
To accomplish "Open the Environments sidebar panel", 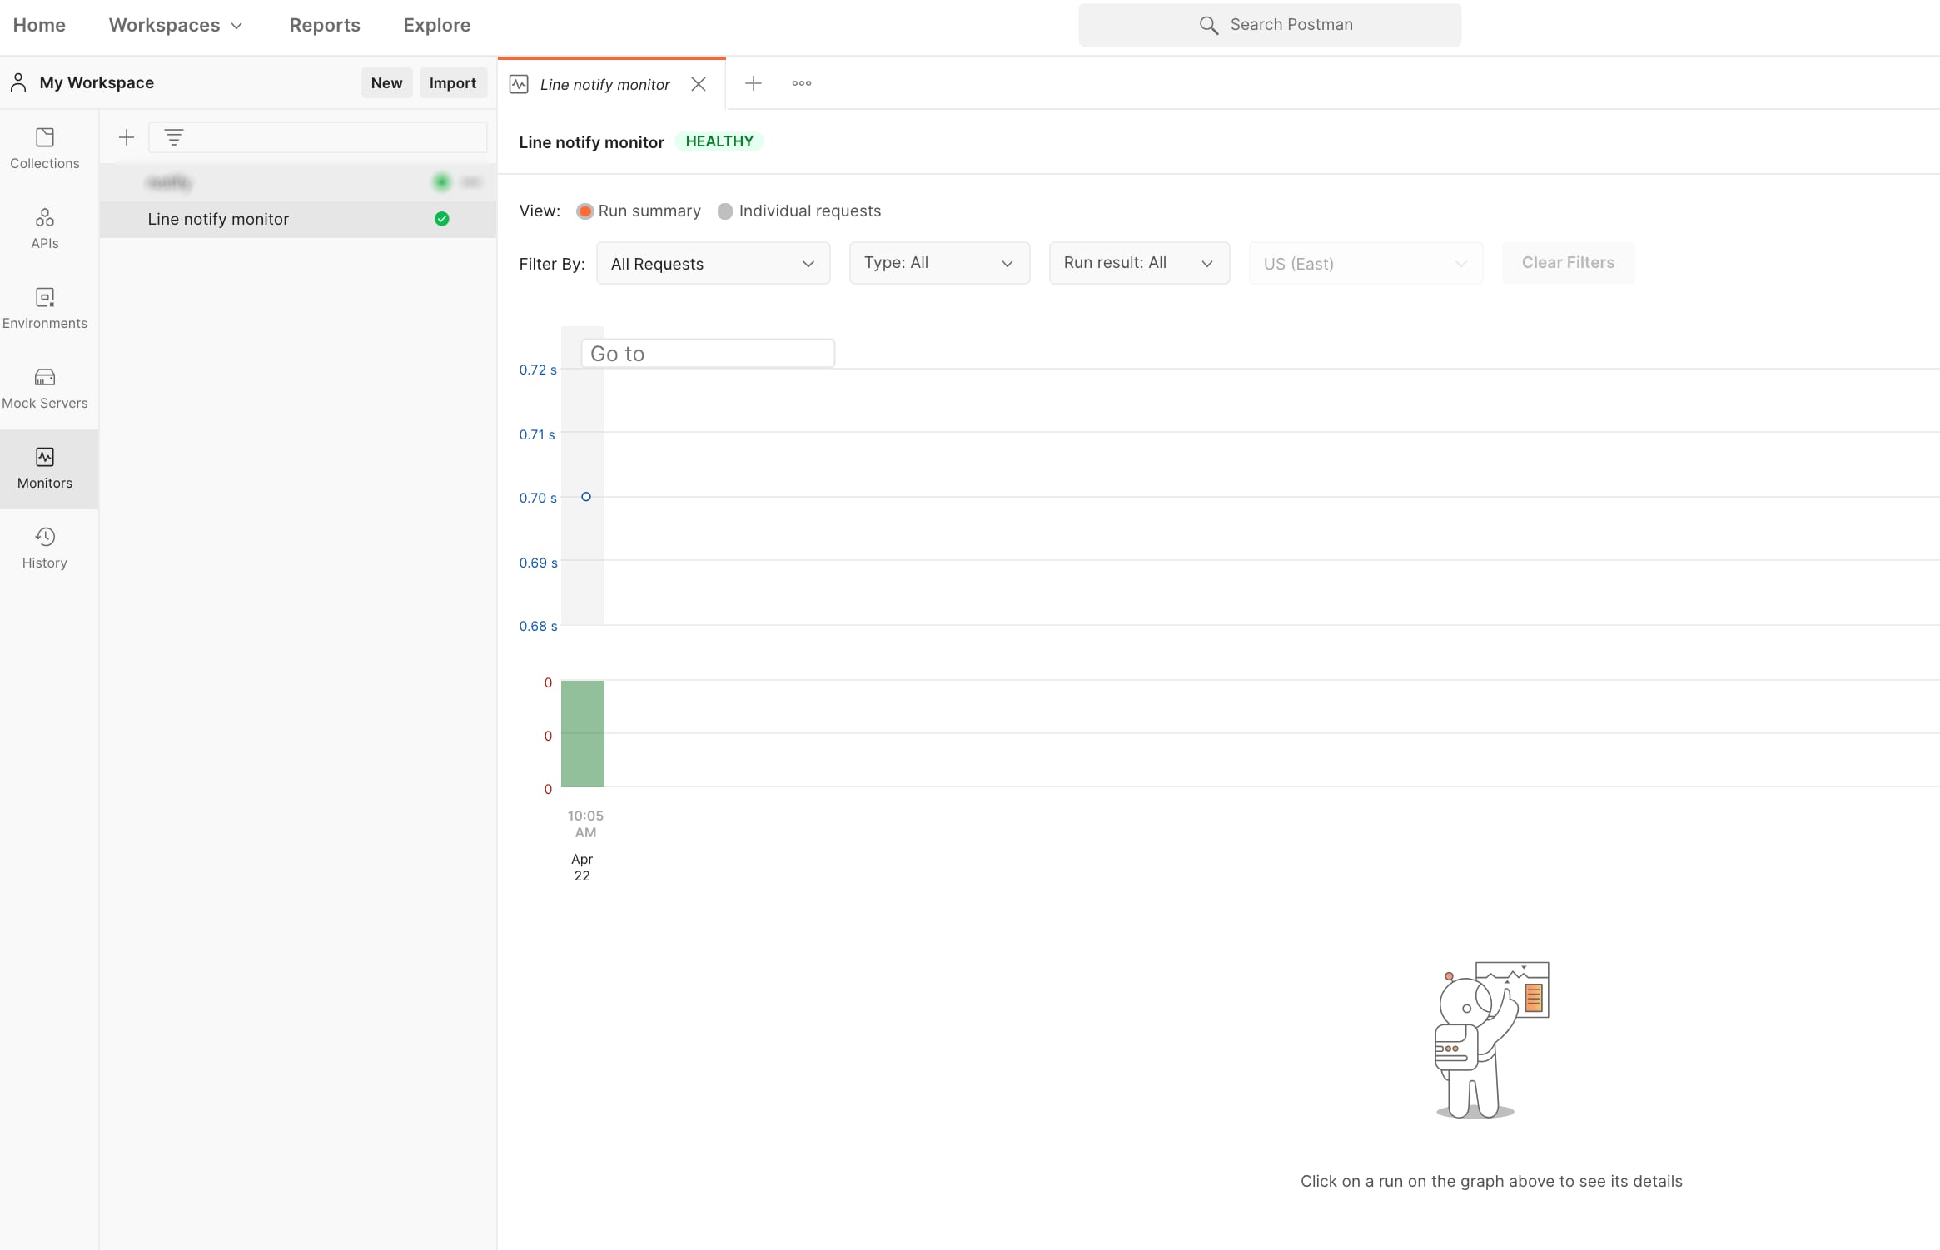I will (x=45, y=309).
